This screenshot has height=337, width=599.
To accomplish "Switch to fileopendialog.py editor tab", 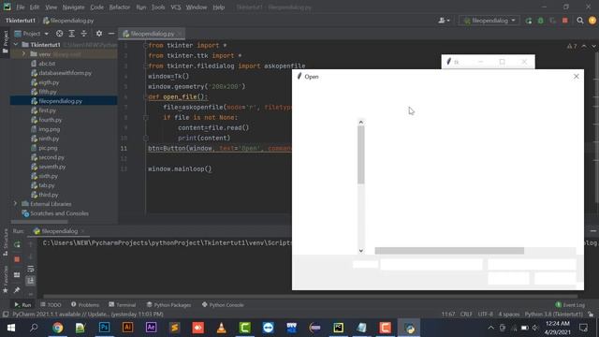I will coord(152,34).
